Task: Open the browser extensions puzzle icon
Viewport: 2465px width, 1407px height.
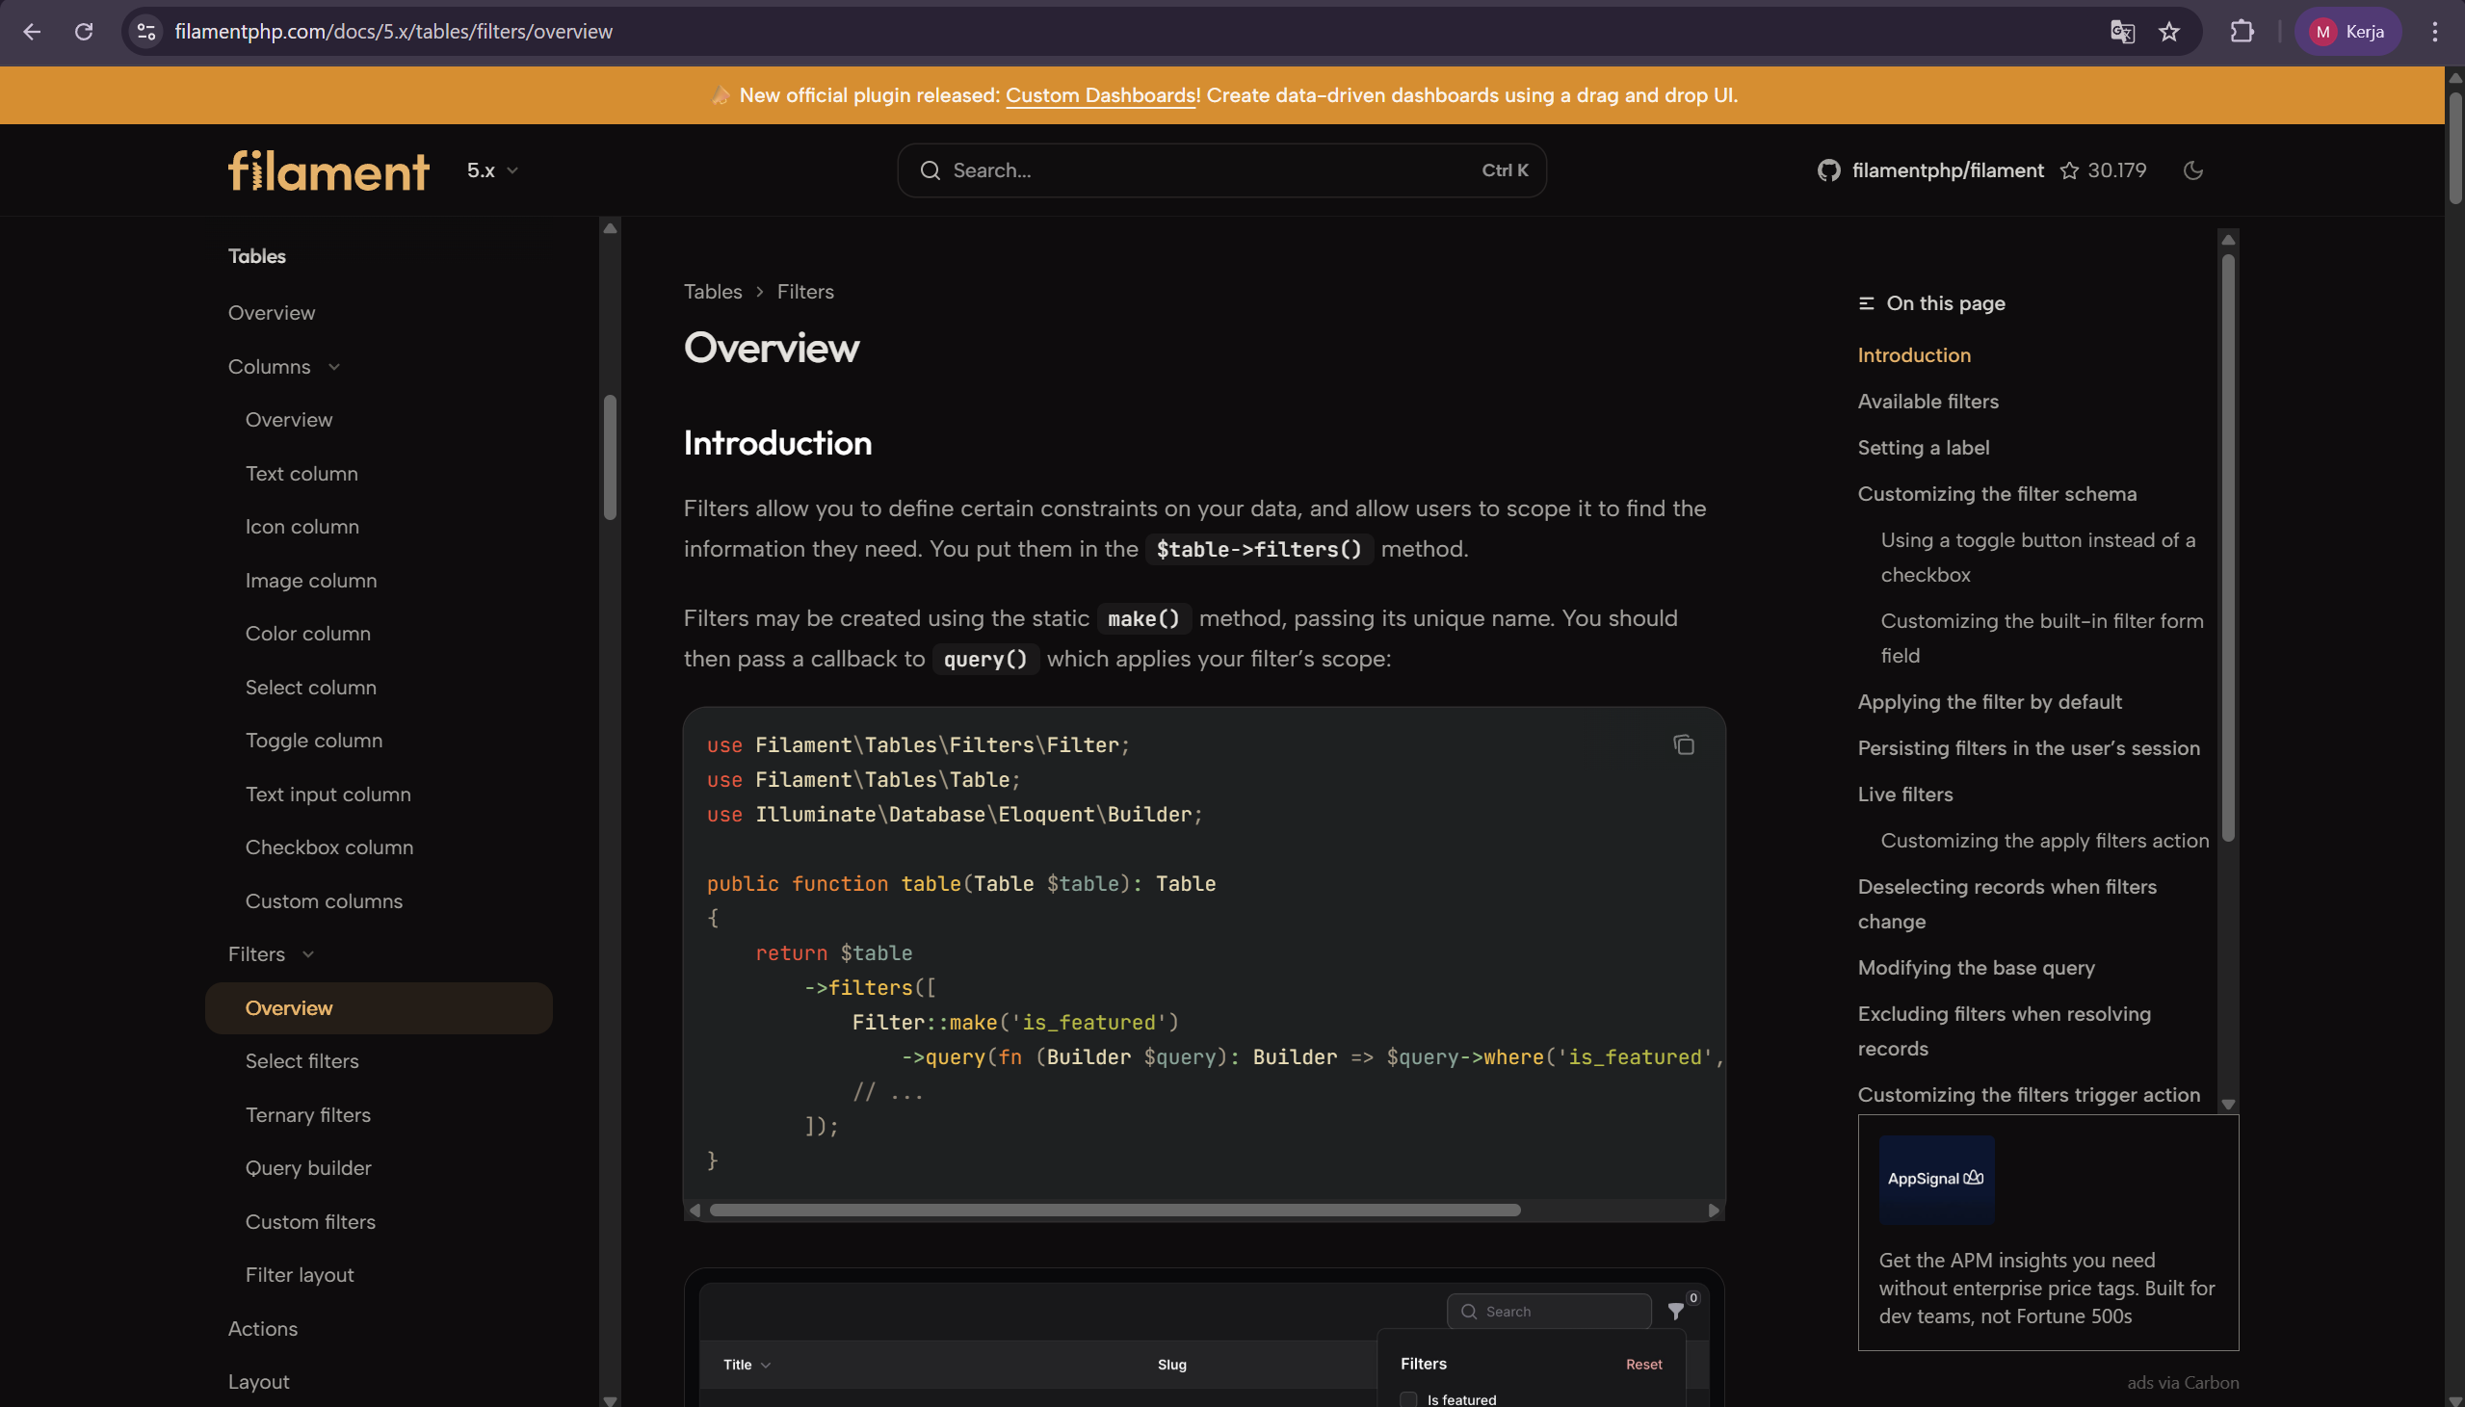Action: [x=2242, y=32]
